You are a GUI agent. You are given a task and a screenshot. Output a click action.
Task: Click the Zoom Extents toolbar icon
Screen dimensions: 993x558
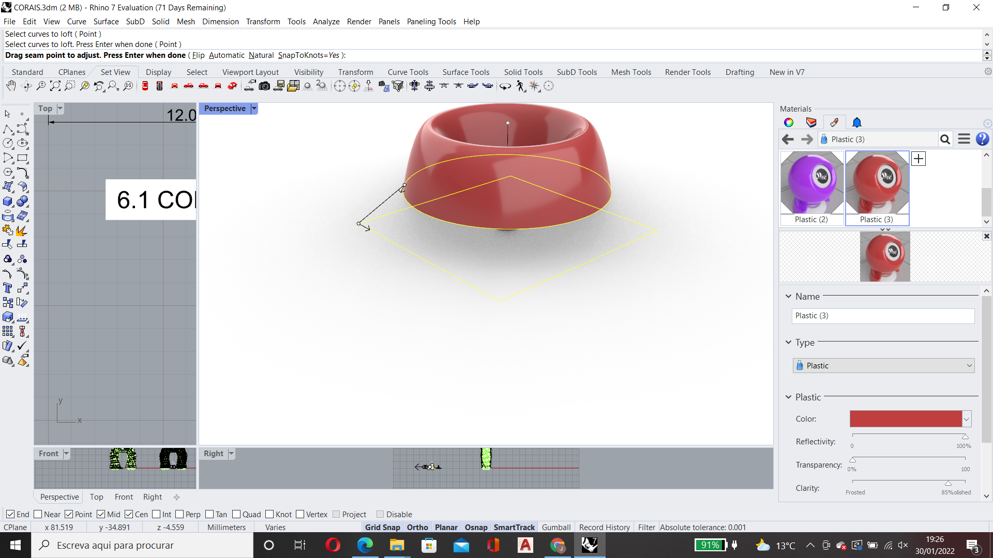point(55,86)
